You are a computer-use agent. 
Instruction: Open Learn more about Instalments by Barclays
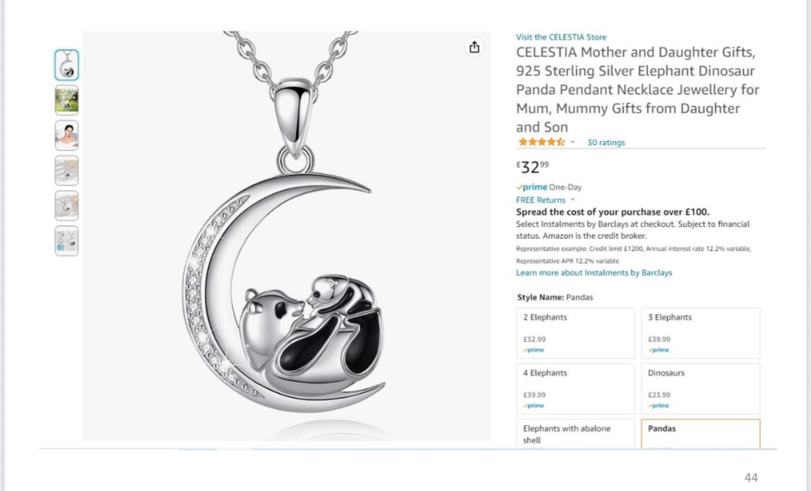(x=594, y=273)
